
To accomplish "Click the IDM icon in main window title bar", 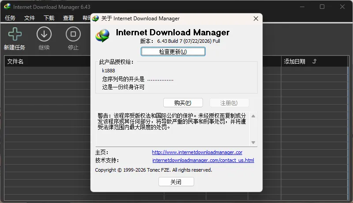I will click(7, 7).
